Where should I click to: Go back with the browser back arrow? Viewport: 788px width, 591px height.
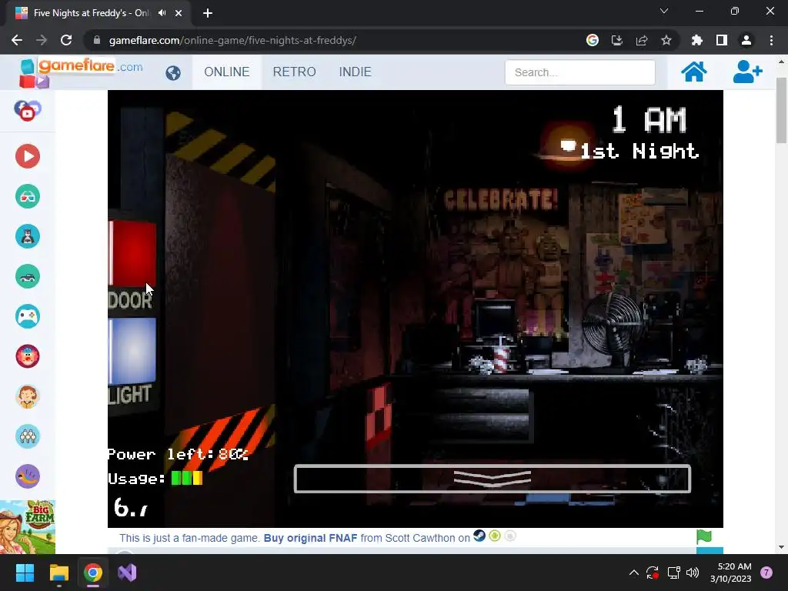17,40
